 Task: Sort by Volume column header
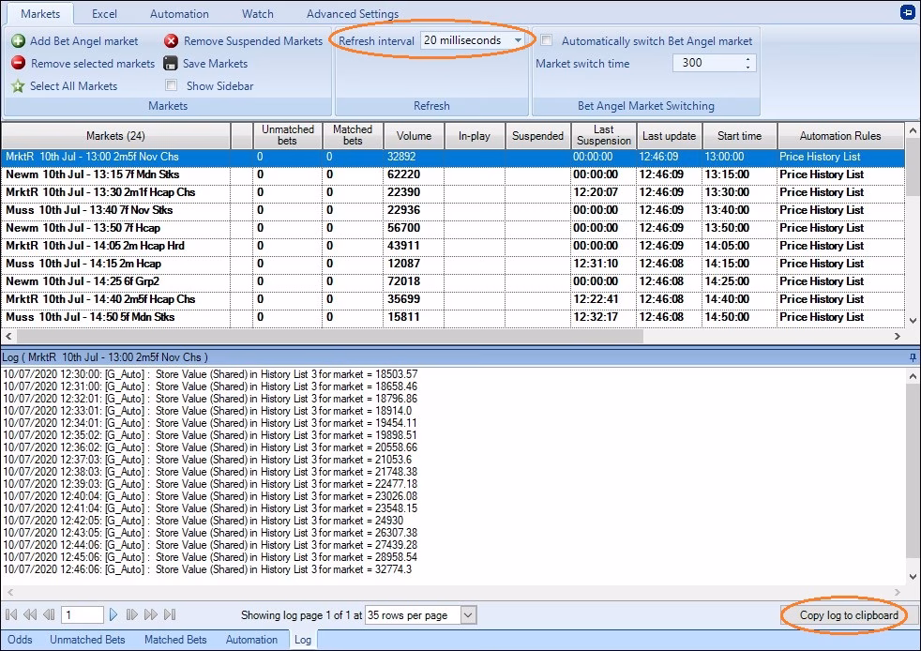pyautogui.click(x=414, y=136)
